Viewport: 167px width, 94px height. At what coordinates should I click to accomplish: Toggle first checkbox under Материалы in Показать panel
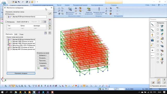tap(158, 26)
